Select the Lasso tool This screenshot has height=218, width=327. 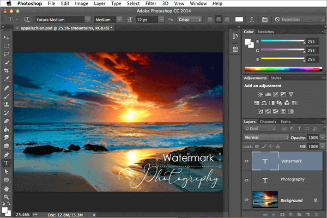6,54
